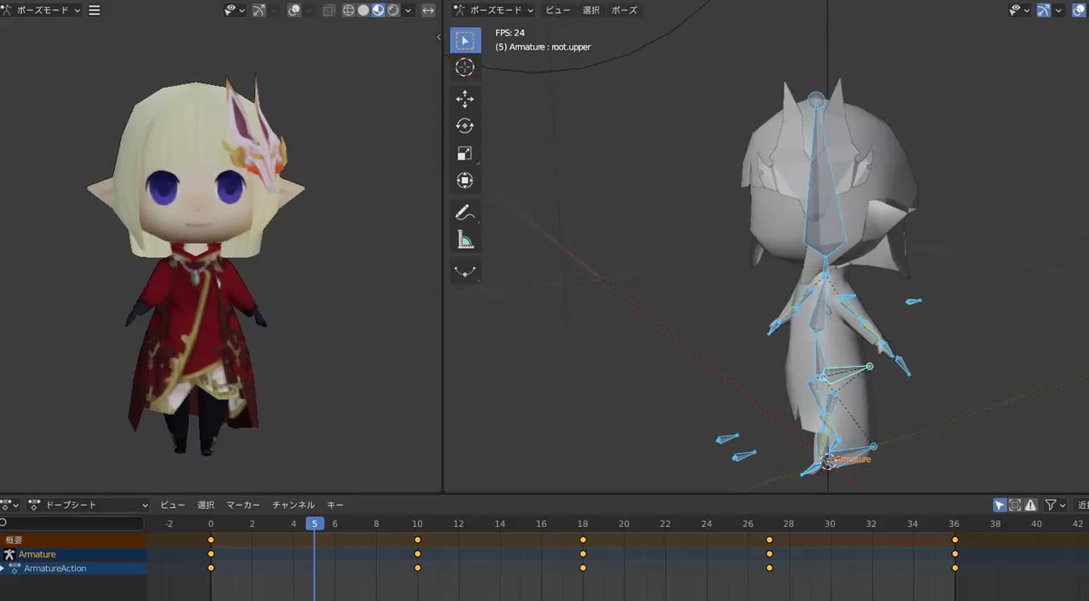Open the editor type selector in dope sheet

pos(9,505)
